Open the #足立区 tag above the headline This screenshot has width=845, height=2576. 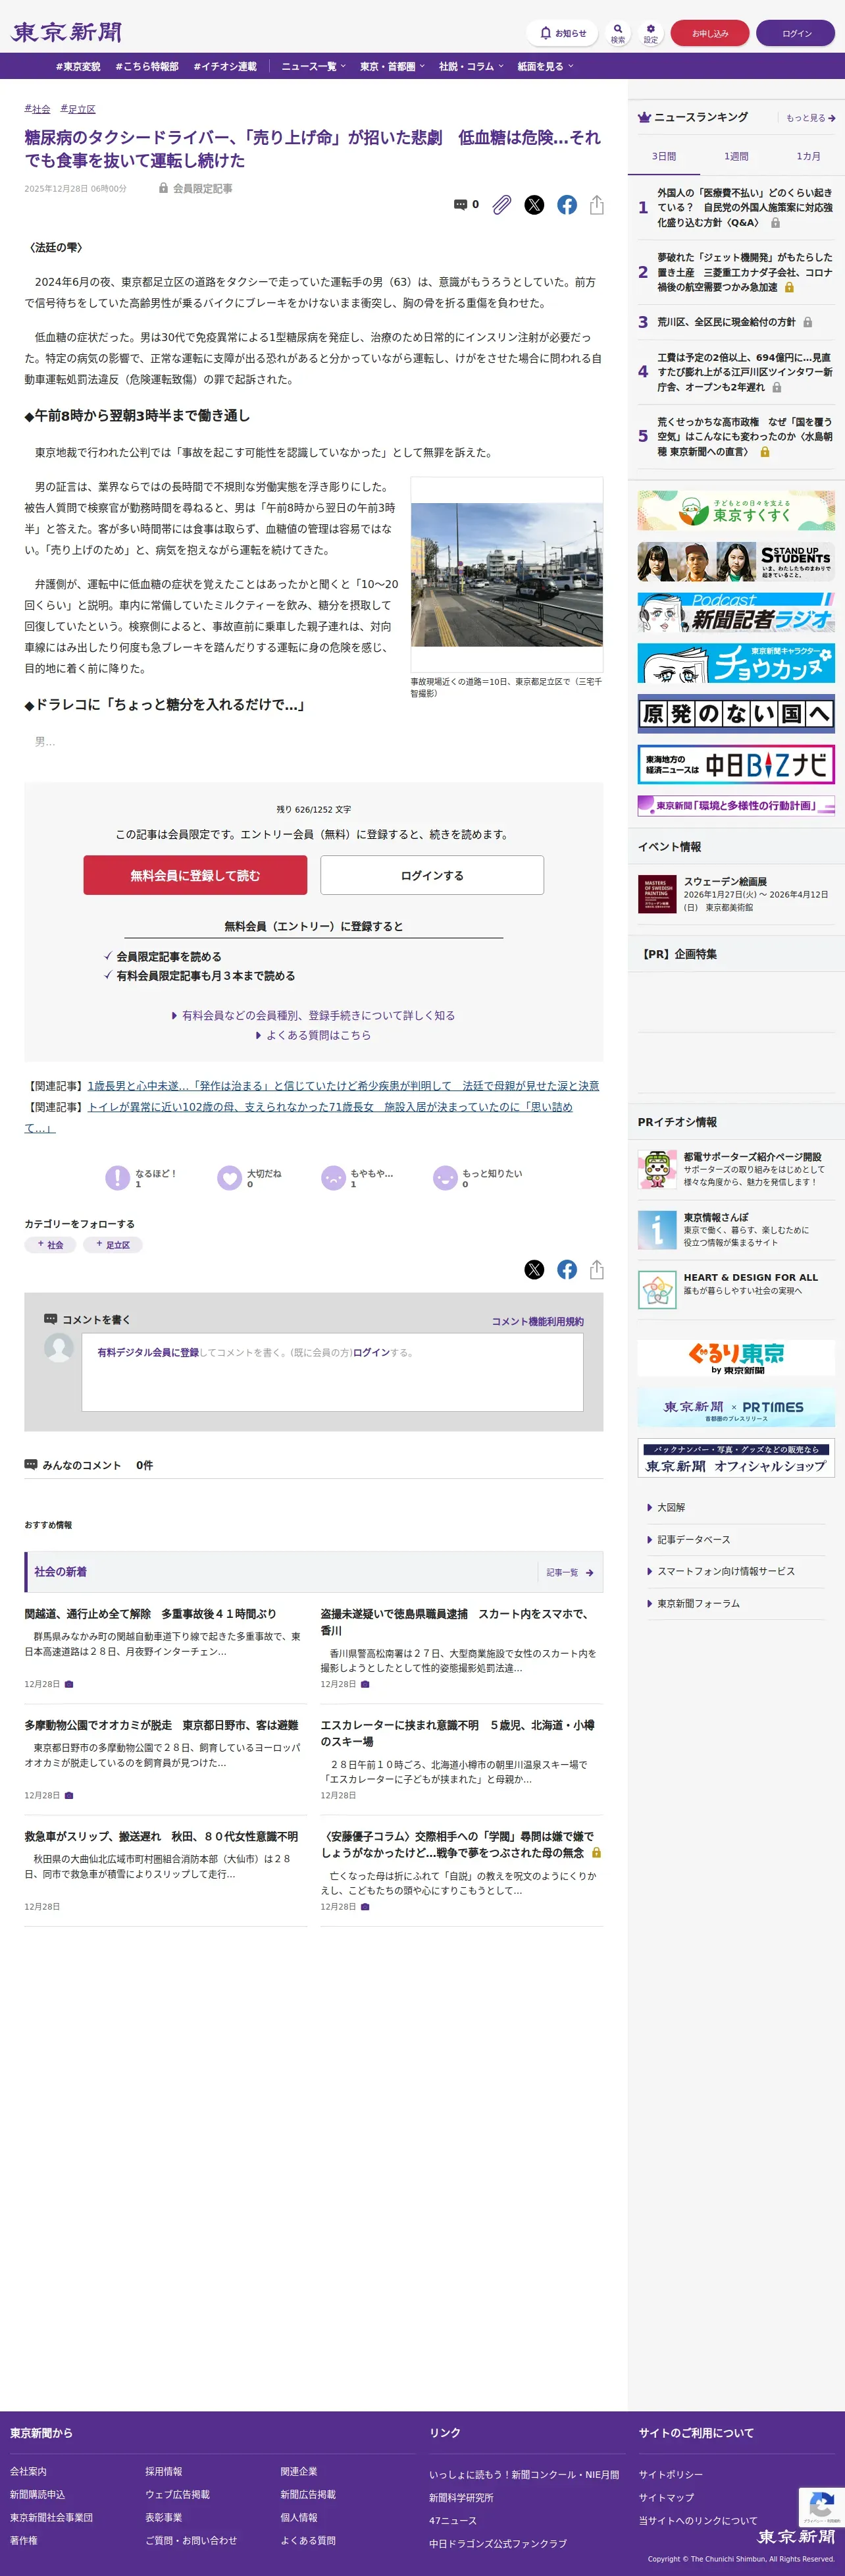click(78, 109)
